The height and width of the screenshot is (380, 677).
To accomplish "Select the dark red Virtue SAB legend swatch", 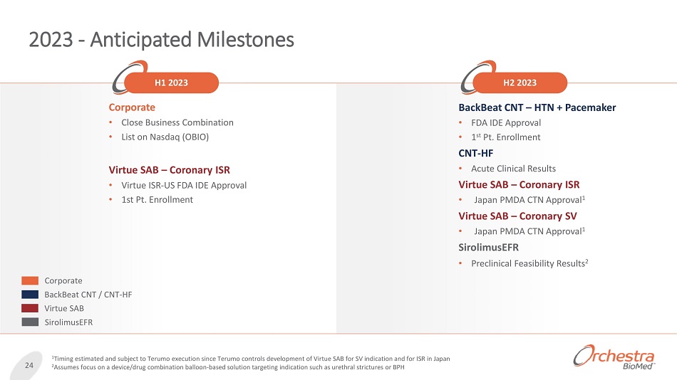I will point(30,308).
